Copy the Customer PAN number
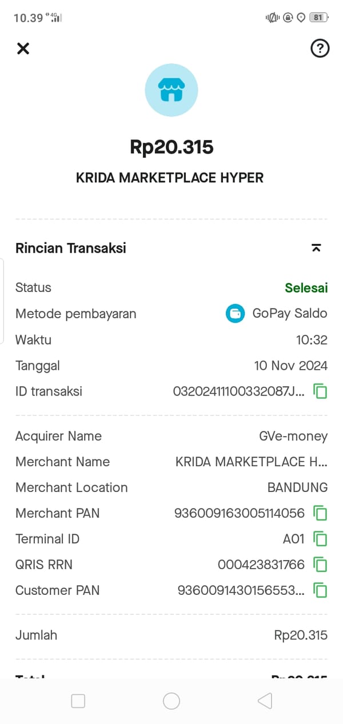Viewport: 343px width, 724px height. 321,590
